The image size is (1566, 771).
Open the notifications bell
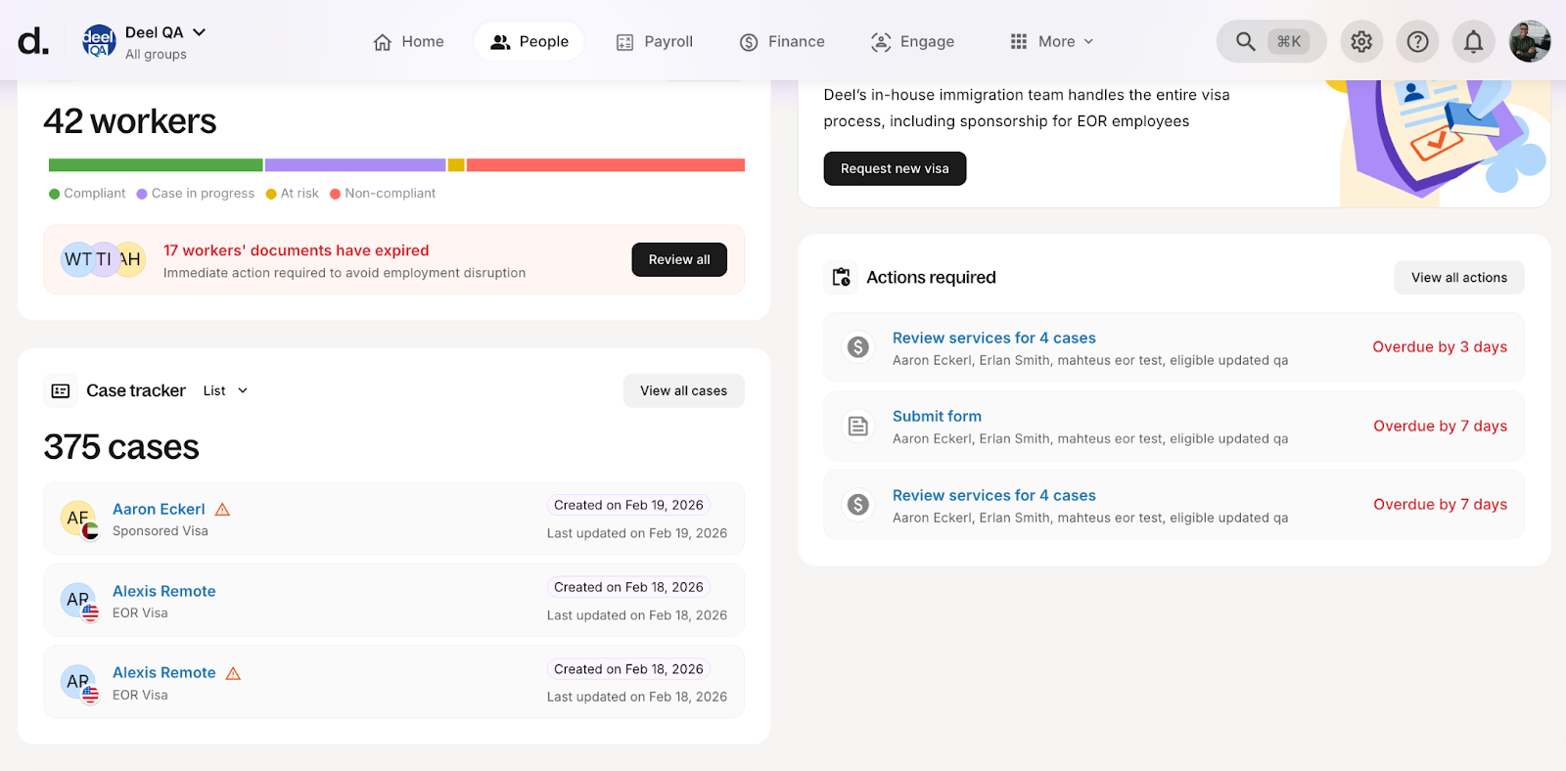pos(1473,41)
